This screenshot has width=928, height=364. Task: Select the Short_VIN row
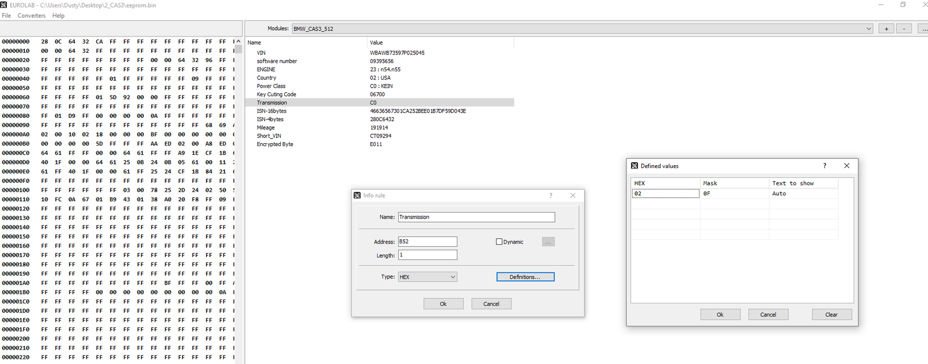point(380,136)
